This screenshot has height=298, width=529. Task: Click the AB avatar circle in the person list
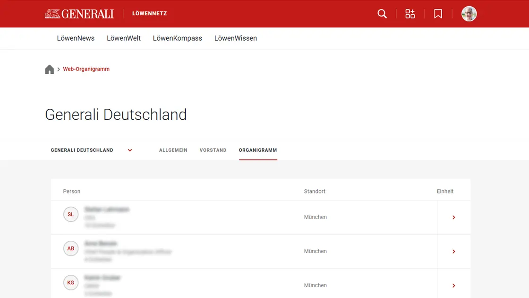[71, 248]
